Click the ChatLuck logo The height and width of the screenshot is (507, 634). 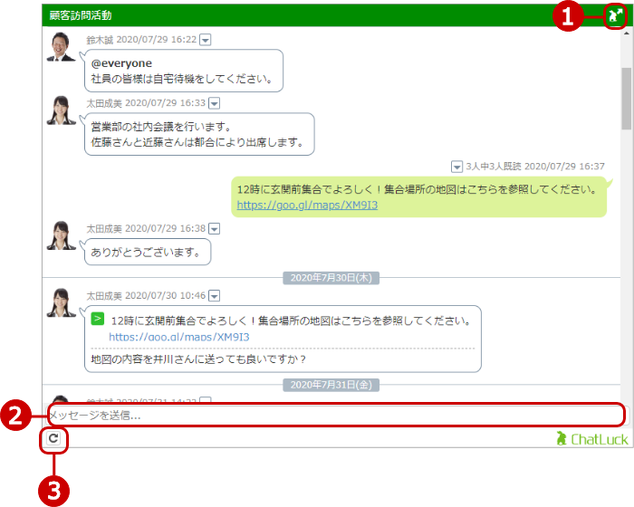click(592, 439)
